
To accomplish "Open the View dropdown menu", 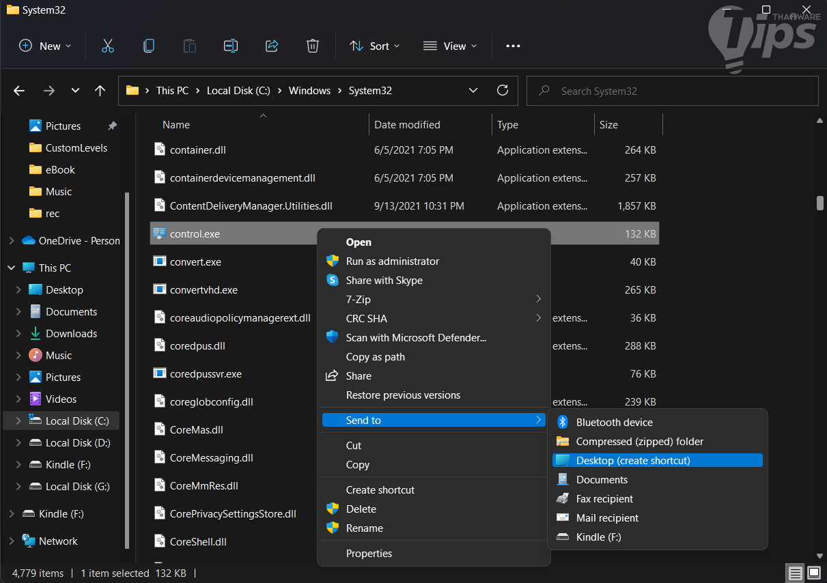I will point(450,46).
